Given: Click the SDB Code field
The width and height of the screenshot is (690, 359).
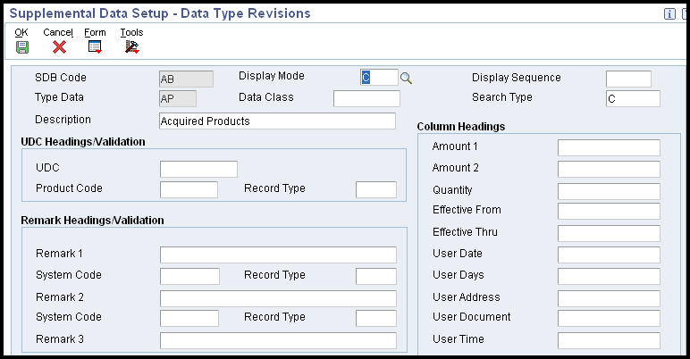Looking at the screenshot, I should (186, 79).
